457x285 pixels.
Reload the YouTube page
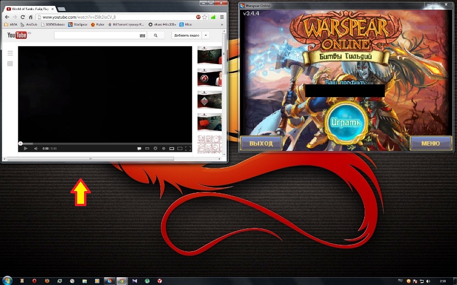[23, 17]
